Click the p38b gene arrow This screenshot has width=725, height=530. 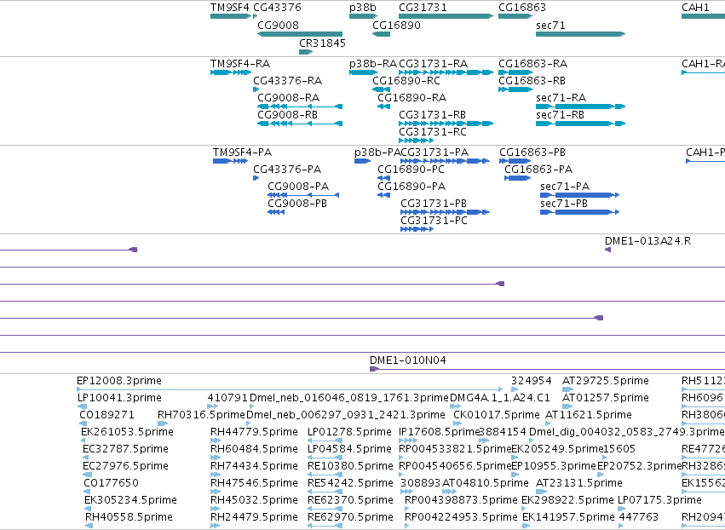[363, 16]
